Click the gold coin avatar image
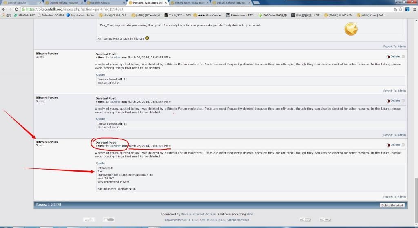Screen dimensions: 418x228 coord(351,29)
